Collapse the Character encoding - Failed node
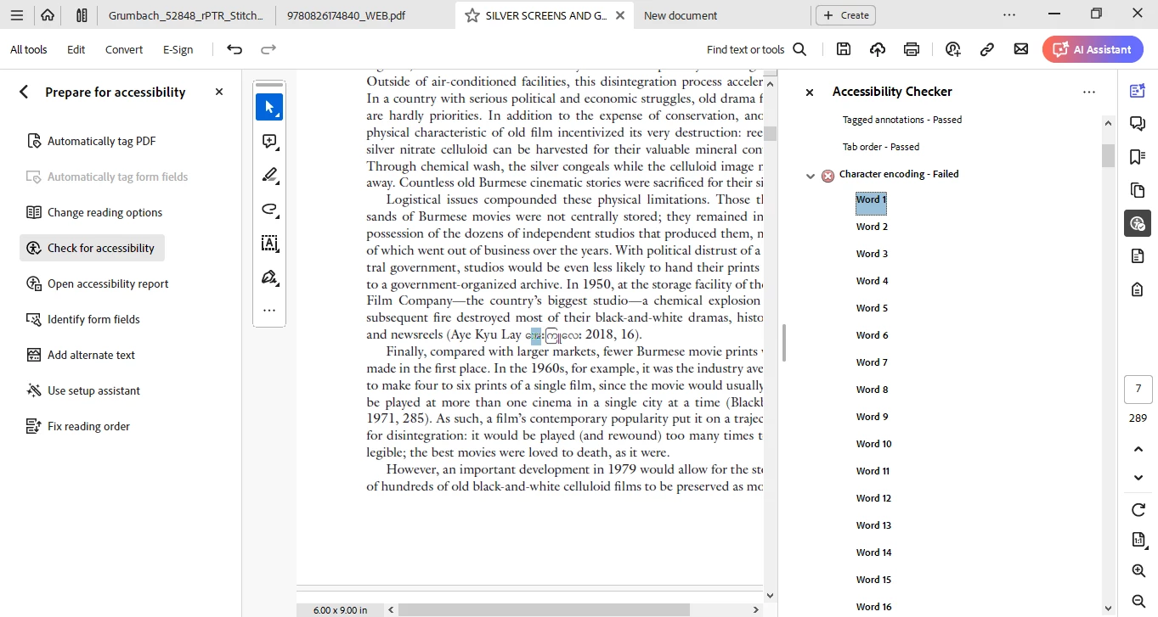The height and width of the screenshot is (617, 1158). [x=811, y=176]
